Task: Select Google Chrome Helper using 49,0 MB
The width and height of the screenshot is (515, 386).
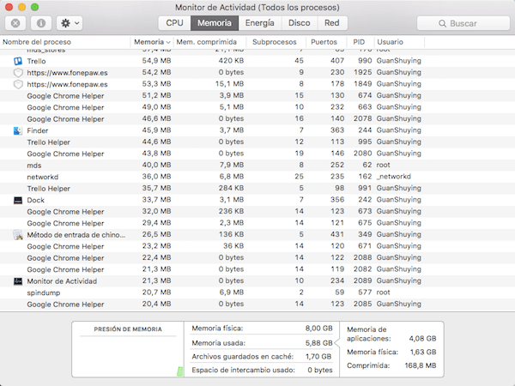Action: point(65,107)
